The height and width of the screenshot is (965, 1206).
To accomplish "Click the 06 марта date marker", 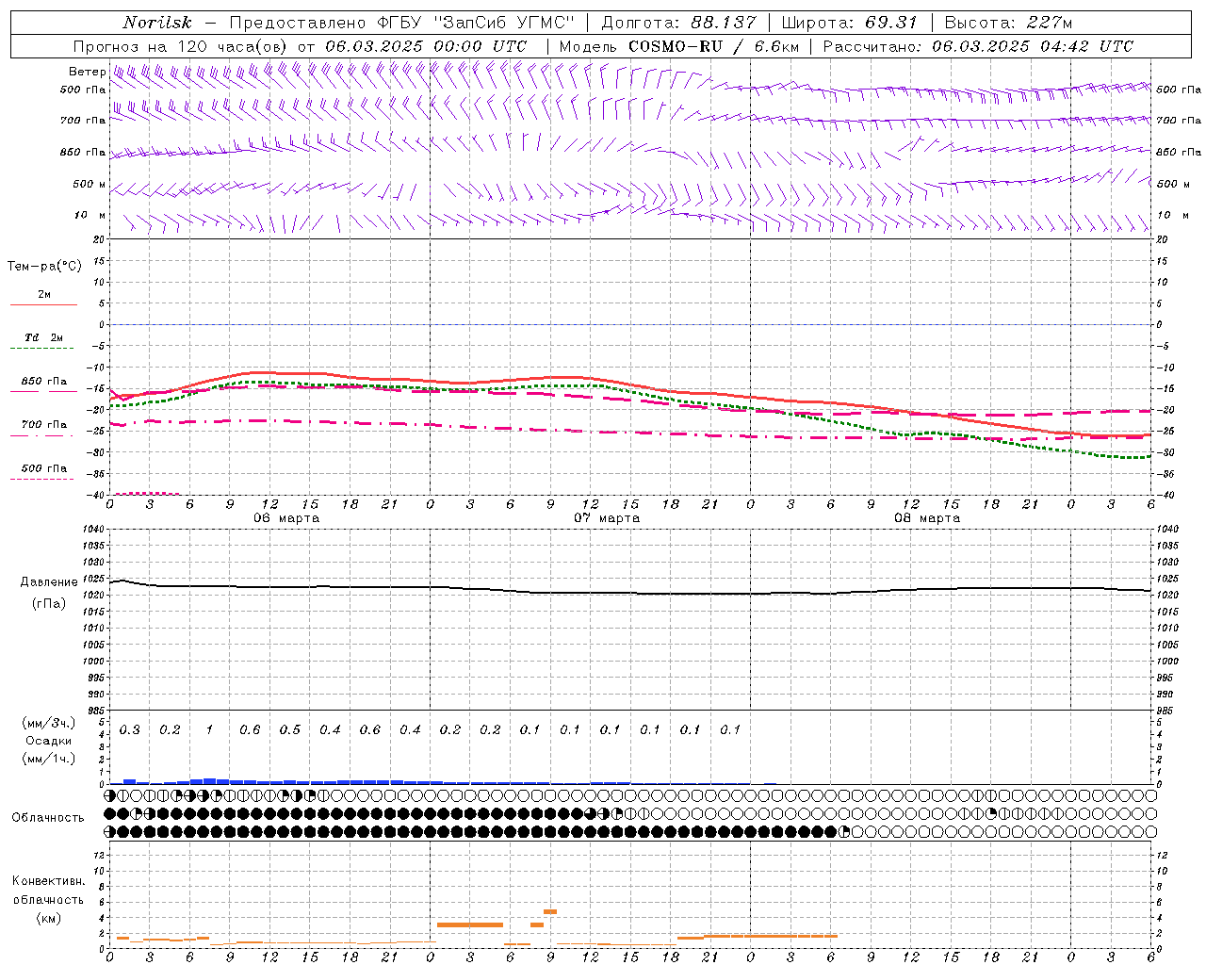I will coord(286,518).
